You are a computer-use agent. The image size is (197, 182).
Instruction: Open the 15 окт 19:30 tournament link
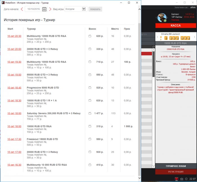click(14, 62)
